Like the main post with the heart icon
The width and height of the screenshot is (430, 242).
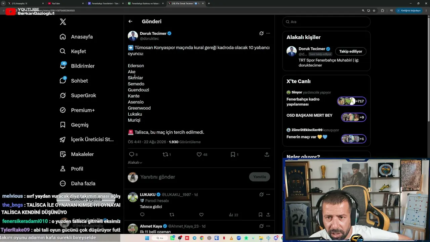[199, 154]
